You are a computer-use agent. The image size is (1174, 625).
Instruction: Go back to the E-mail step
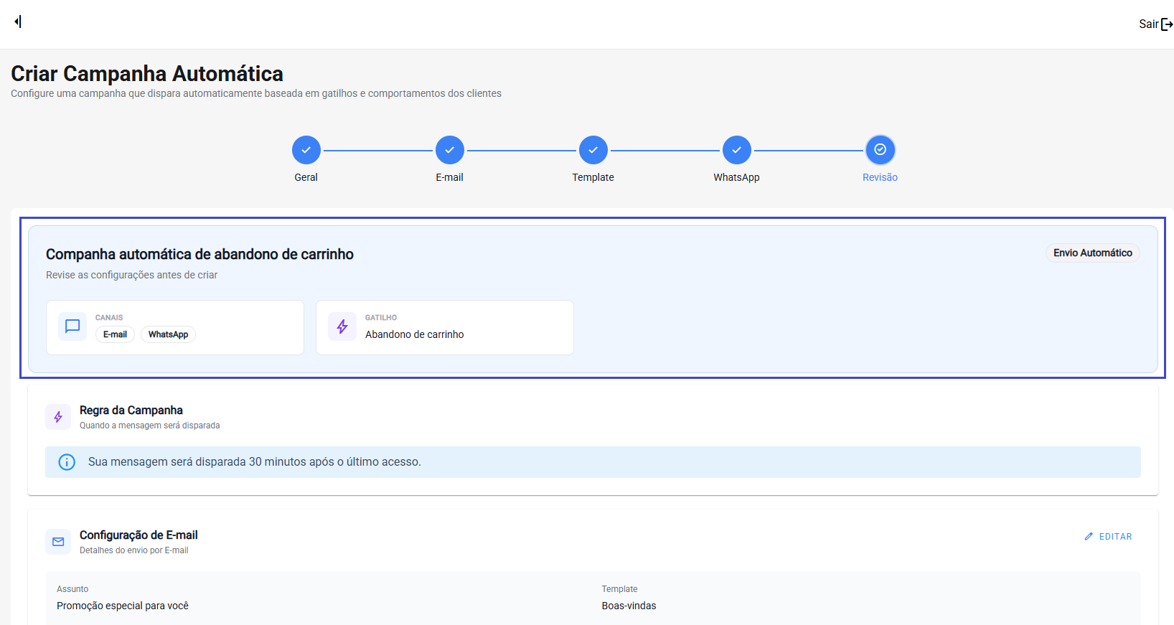[450, 150]
